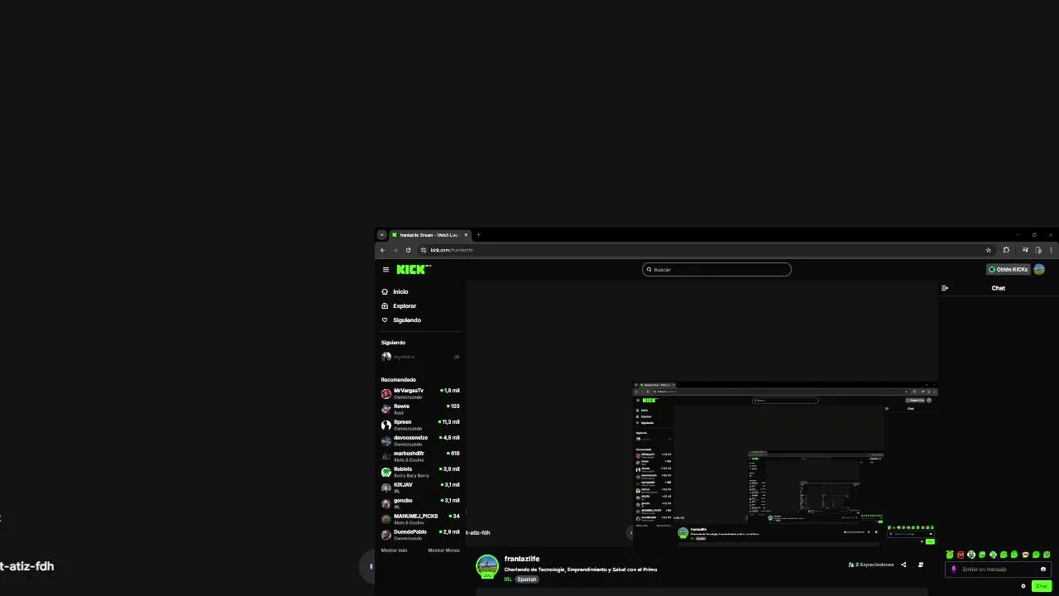The height and width of the screenshot is (596, 1059).
Task: Open the Chrome three-dot menu
Action: click(1051, 250)
